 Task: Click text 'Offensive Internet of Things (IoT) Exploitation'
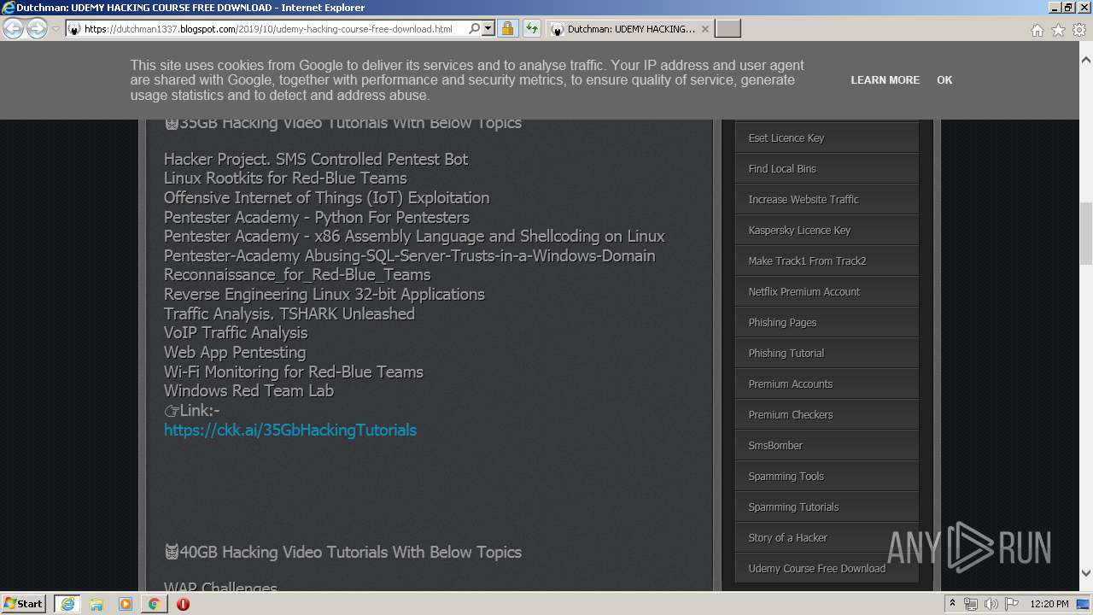(x=327, y=197)
